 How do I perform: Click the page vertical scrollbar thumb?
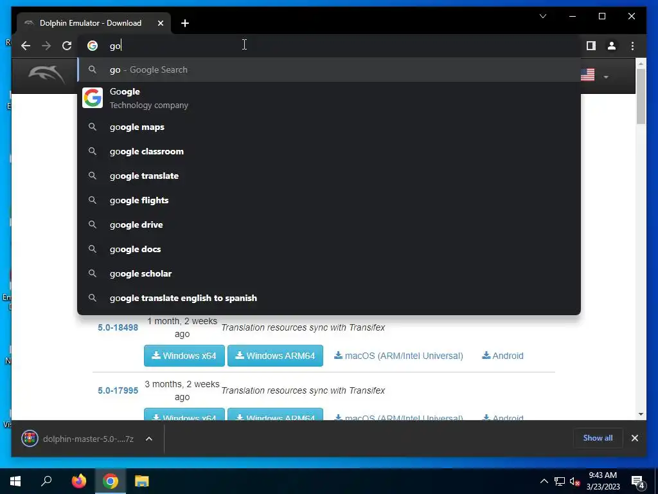641,96
